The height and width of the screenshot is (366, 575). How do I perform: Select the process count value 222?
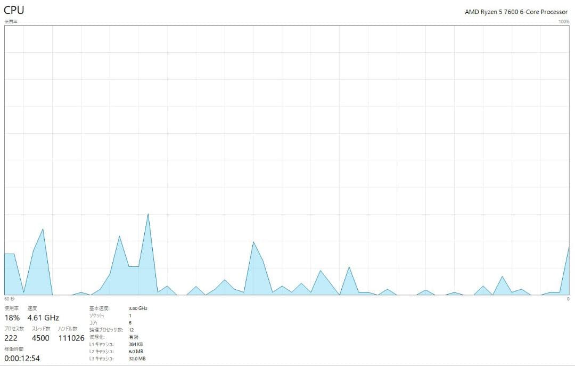pos(11,338)
